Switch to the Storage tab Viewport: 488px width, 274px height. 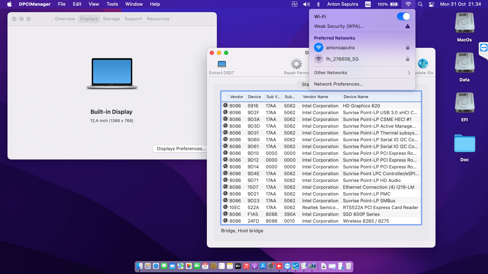tap(111, 19)
